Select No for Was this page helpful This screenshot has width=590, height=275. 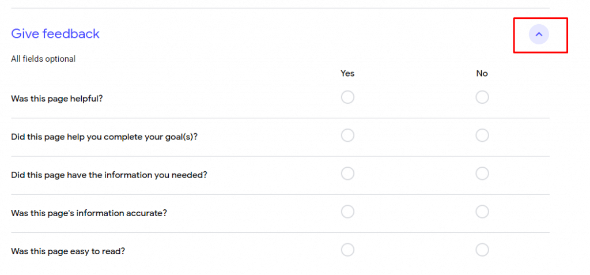(482, 97)
